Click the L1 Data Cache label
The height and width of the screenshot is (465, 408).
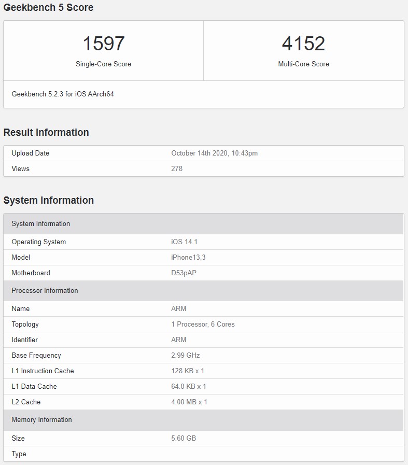[x=34, y=386]
